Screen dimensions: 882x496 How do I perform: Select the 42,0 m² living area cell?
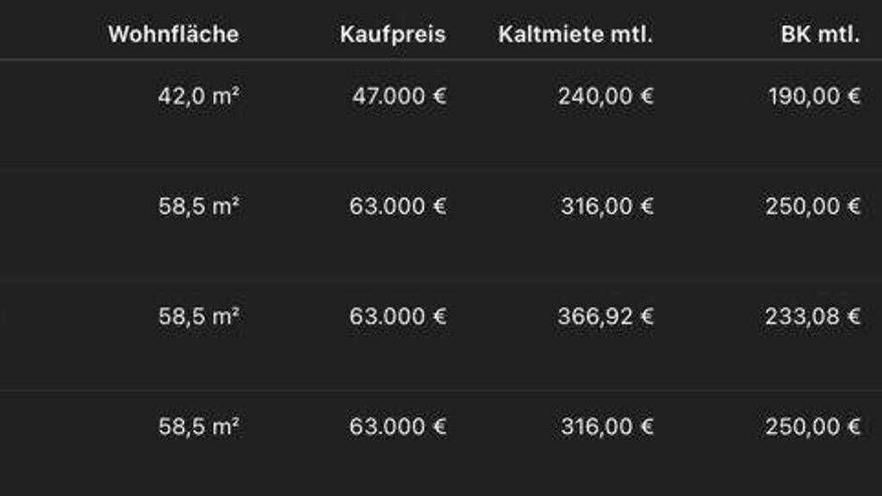click(198, 96)
